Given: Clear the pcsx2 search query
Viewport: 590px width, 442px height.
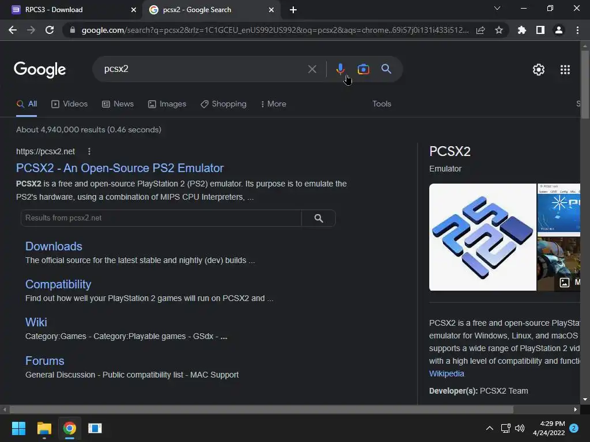Looking at the screenshot, I should pos(312,69).
